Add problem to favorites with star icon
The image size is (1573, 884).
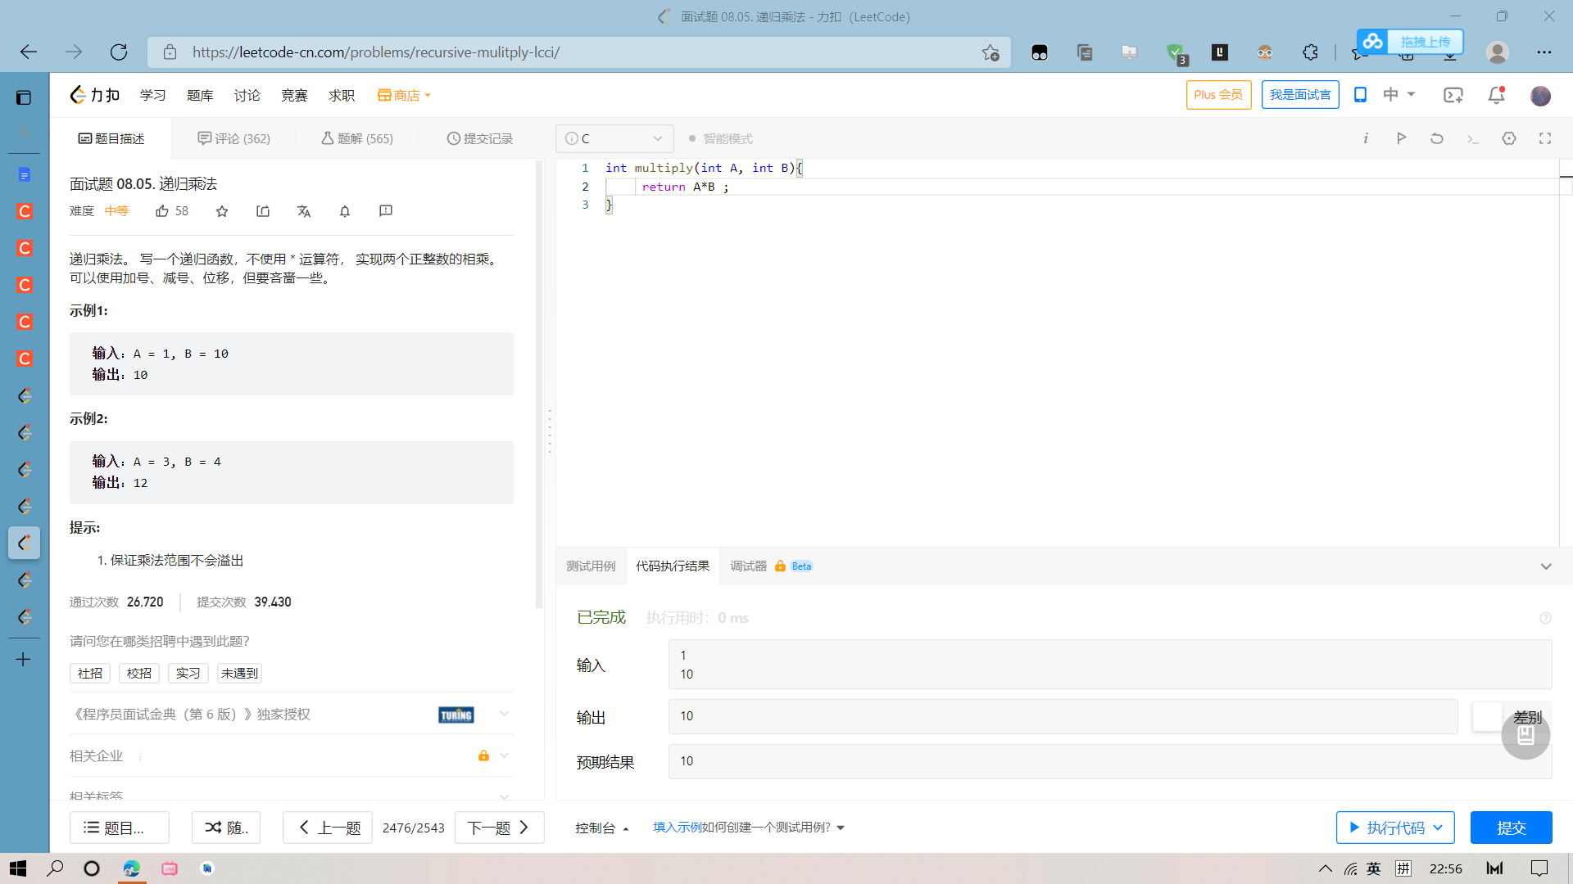(222, 211)
